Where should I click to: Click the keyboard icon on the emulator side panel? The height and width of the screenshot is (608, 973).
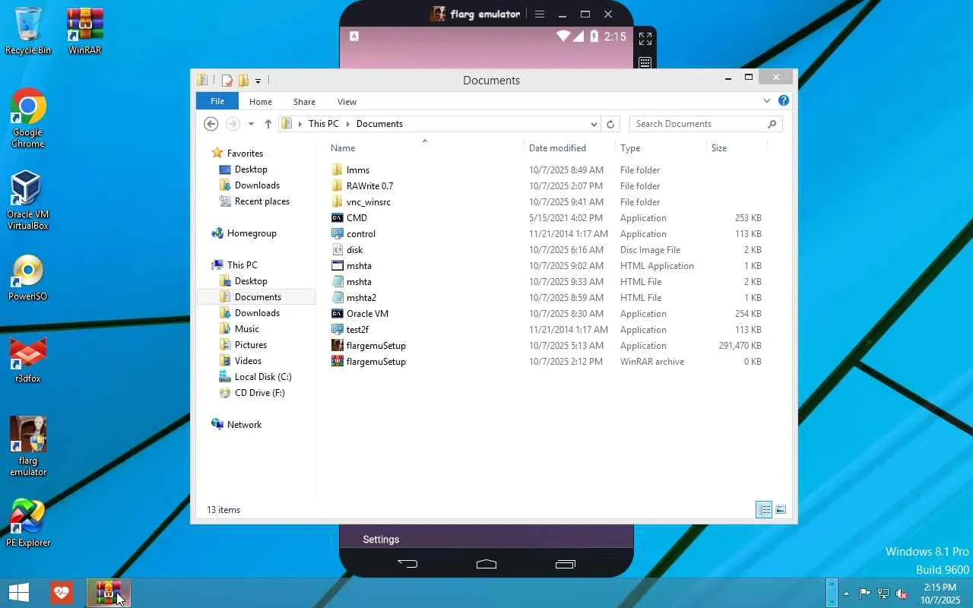point(645,62)
